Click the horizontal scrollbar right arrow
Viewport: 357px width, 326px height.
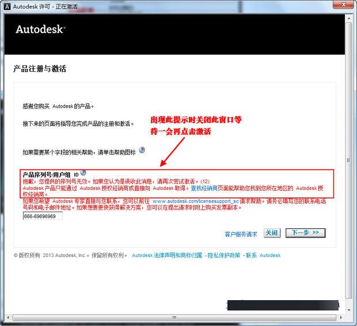click(x=341, y=317)
